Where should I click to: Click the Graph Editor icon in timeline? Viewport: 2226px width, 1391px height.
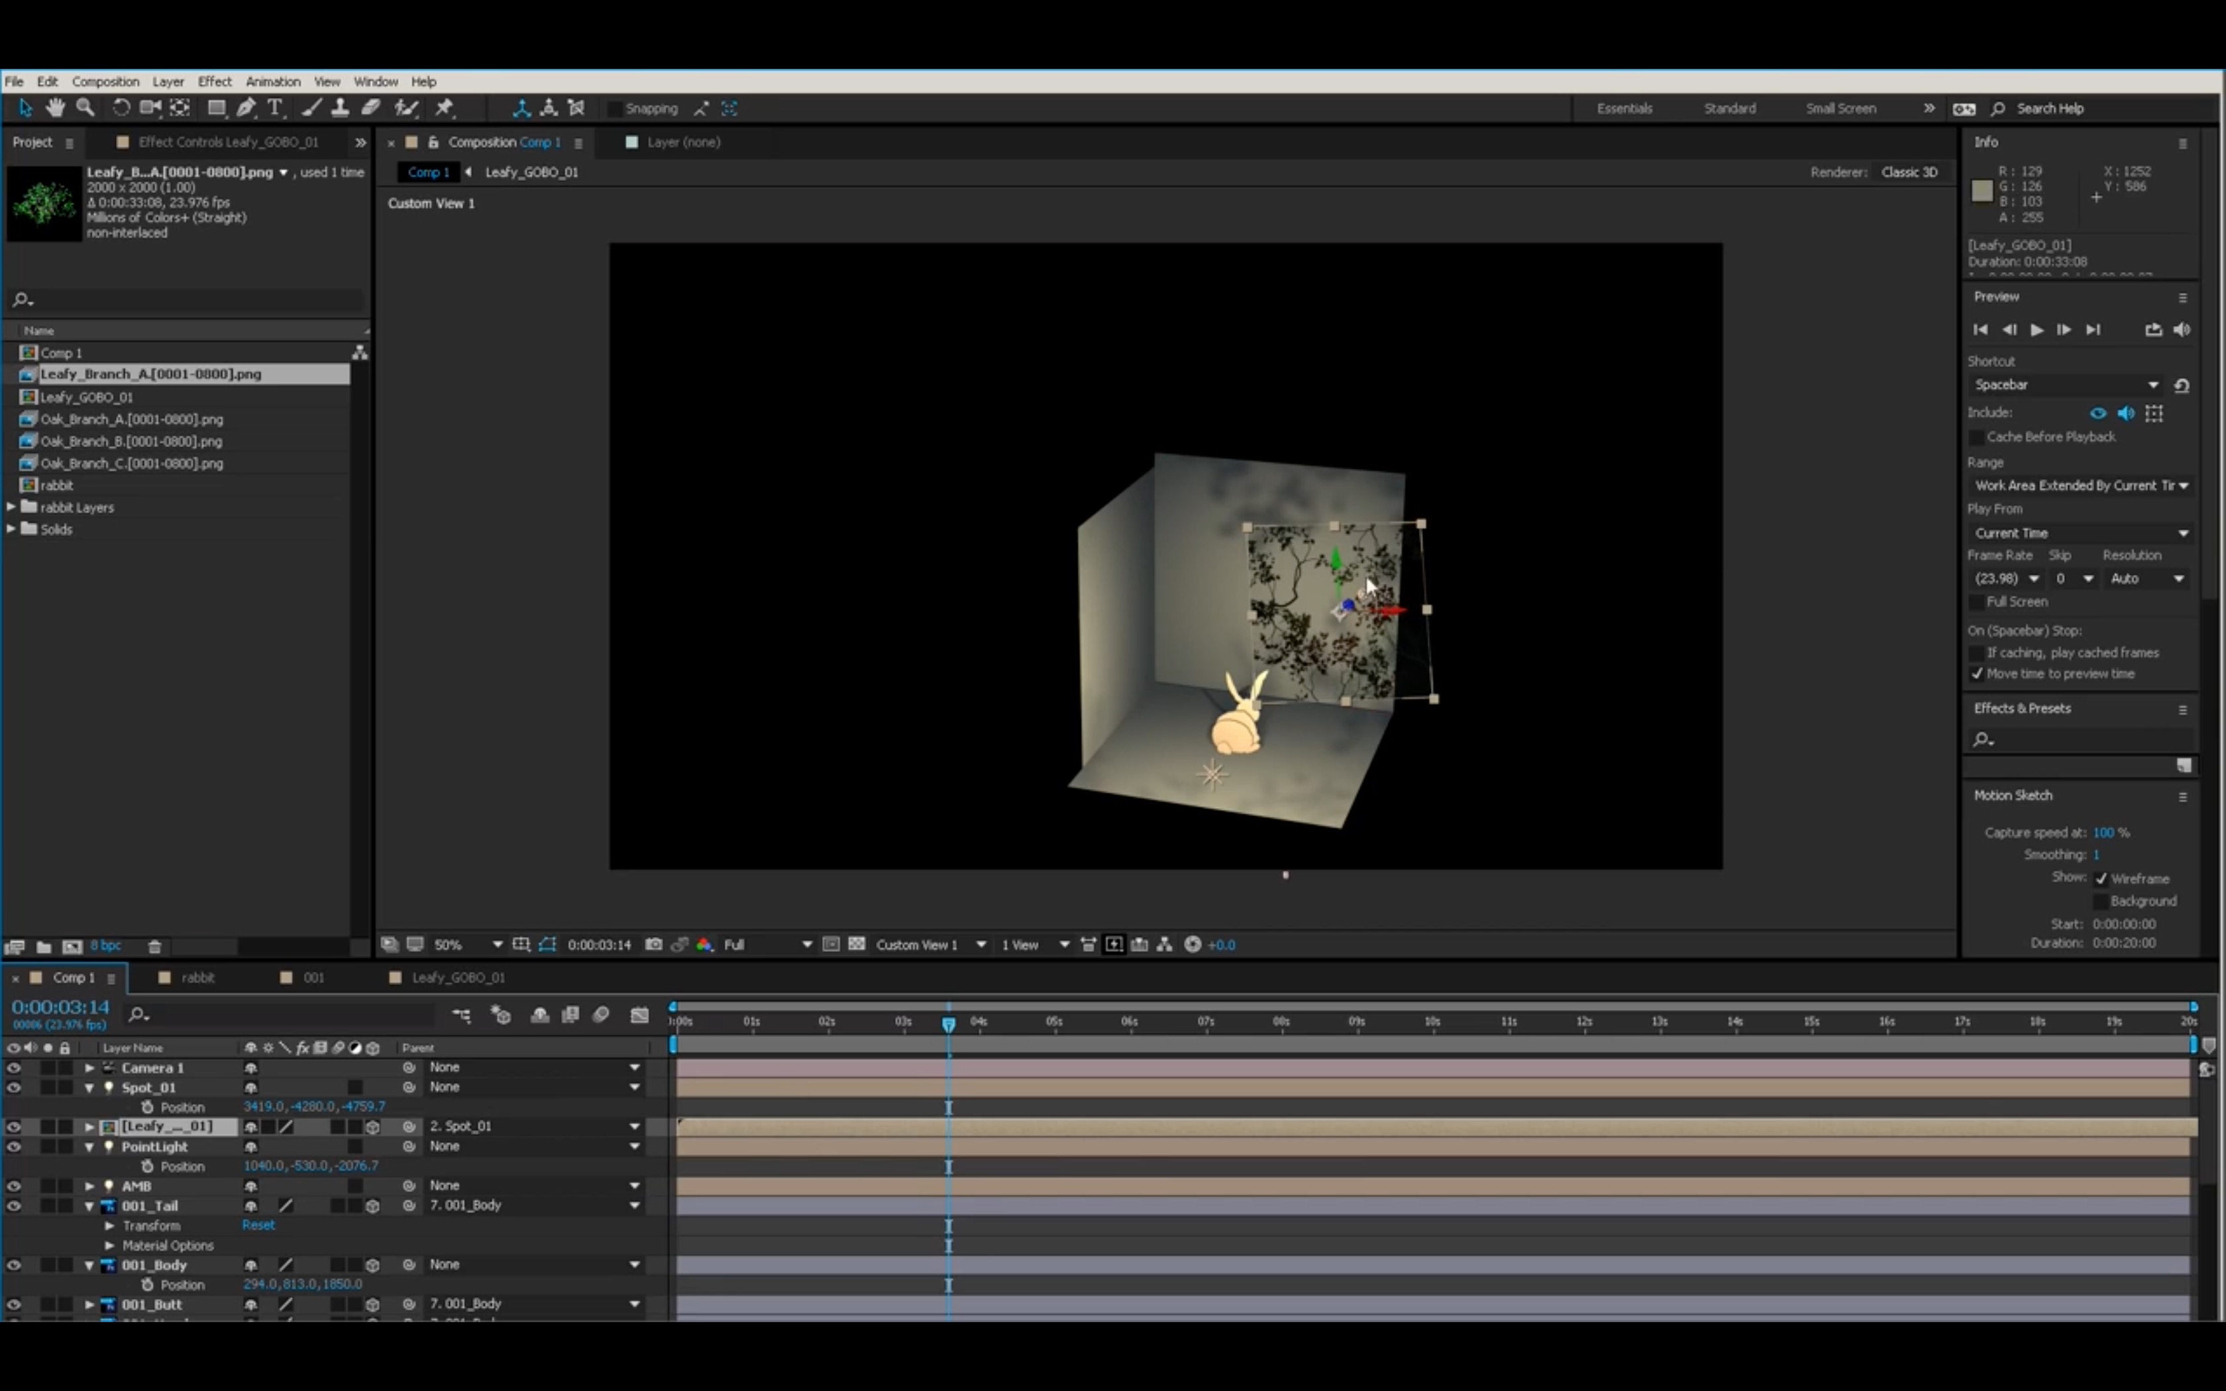coord(639,1015)
